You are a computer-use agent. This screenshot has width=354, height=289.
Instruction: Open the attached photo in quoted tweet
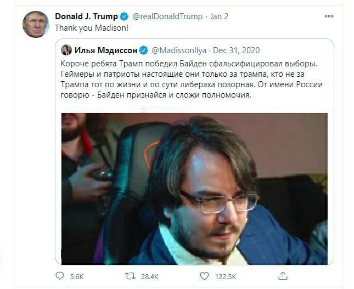[194, 189]
